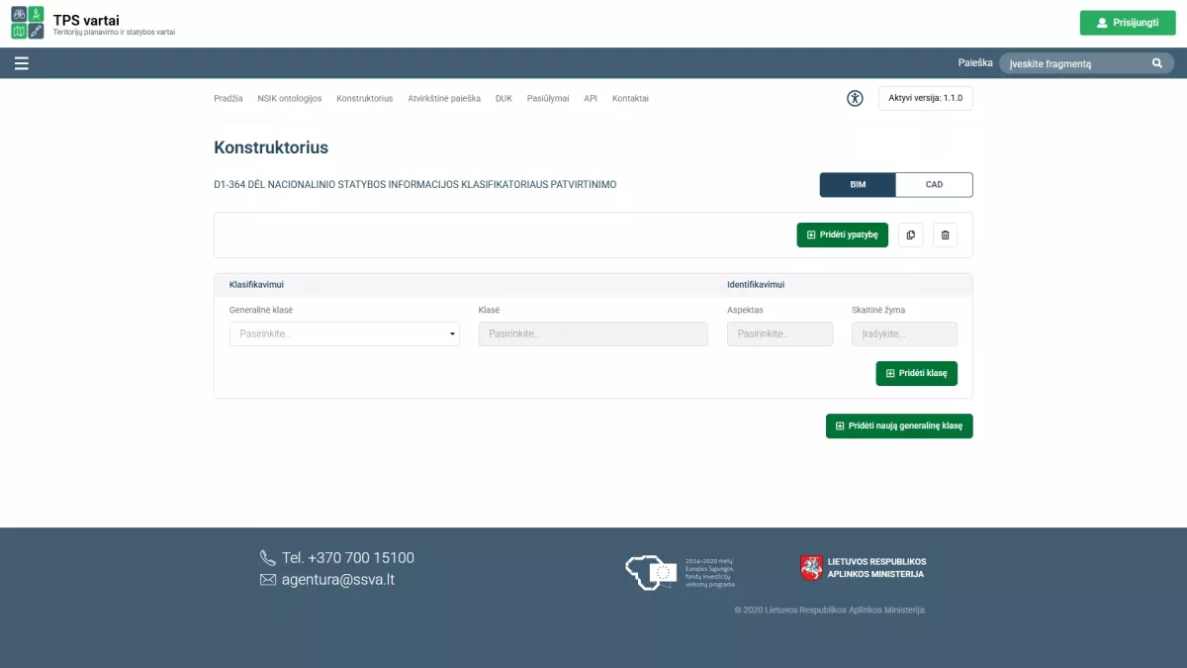Image resolution: width=1187 pixels, height=668 pixels.
Task: Click the trash delete icon
Action: click(944, 235)
